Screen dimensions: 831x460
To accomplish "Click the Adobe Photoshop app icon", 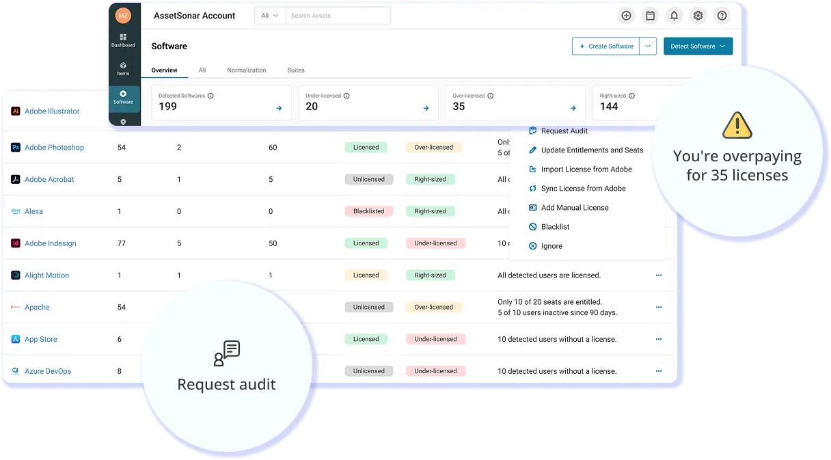I will (14, 147).
